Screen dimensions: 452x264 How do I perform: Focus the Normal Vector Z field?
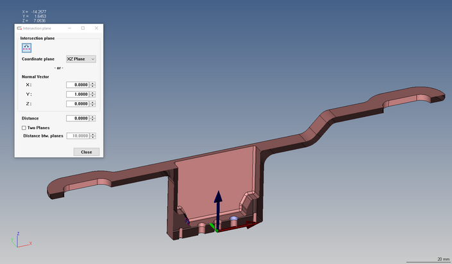(x=78, y=103)
